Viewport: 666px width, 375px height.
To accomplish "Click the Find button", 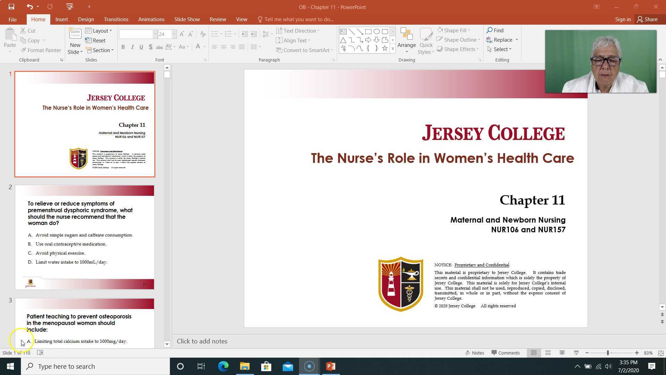I will point(495,30).
